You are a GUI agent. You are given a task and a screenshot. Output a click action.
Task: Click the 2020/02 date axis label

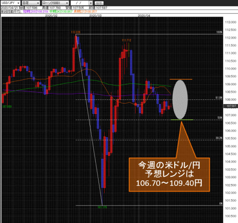[x=51, y=16]
